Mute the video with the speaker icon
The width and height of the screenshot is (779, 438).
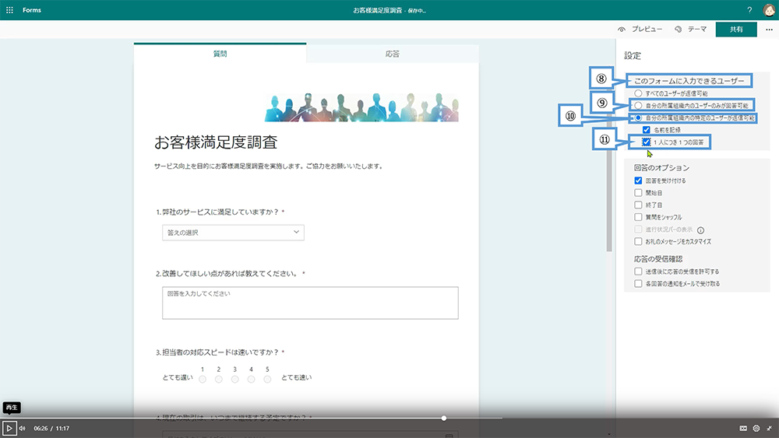click(x=22, y=428)
